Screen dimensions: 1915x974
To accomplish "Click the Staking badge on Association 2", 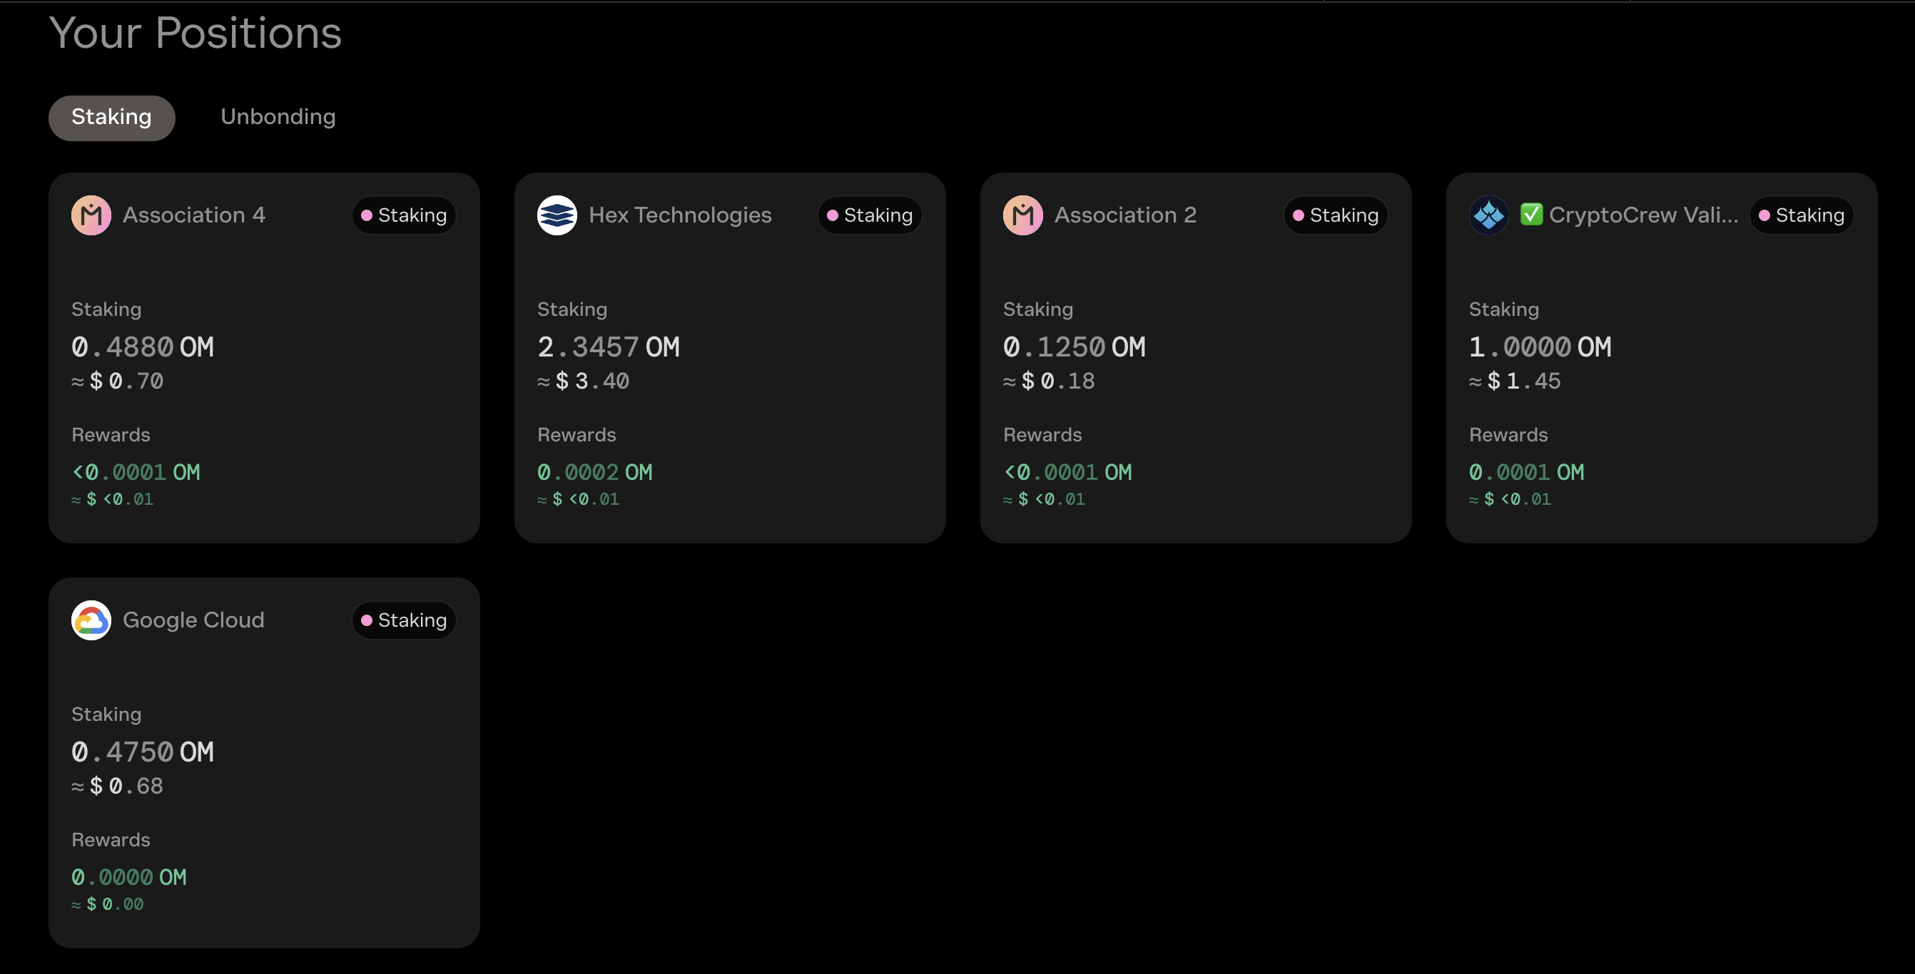I will [x=1335, y=215].
